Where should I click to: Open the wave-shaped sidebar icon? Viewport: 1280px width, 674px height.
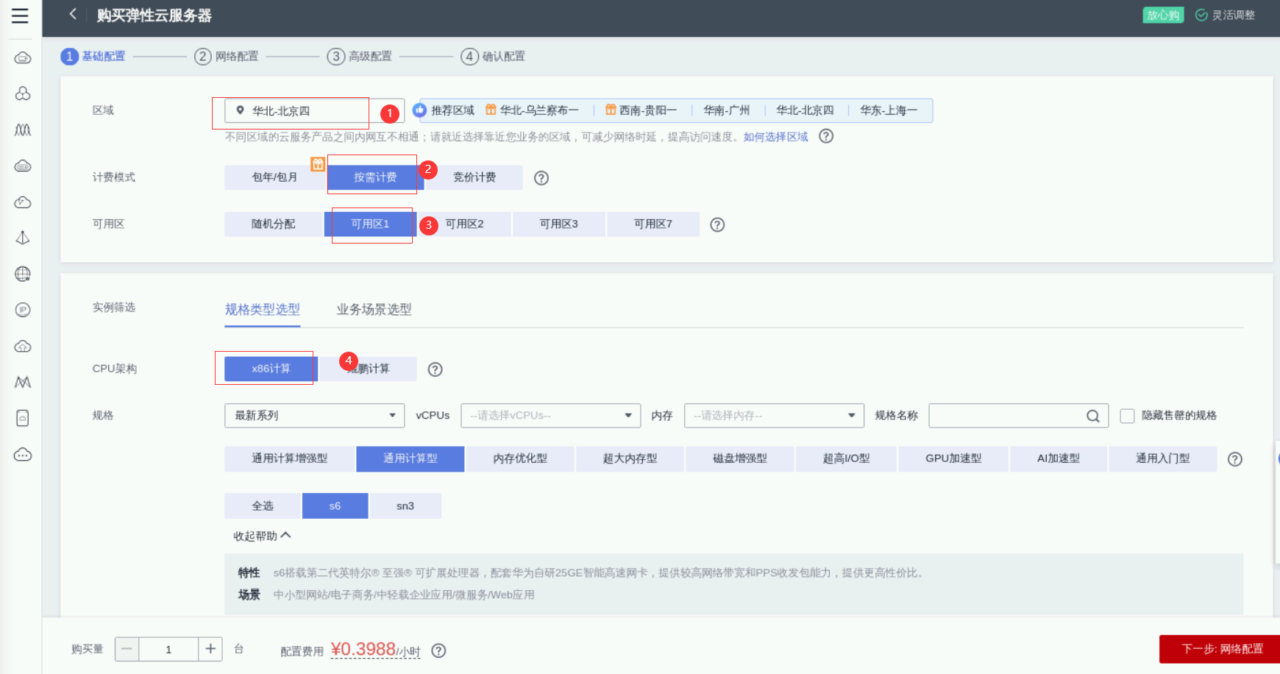[x=23, y=130]
